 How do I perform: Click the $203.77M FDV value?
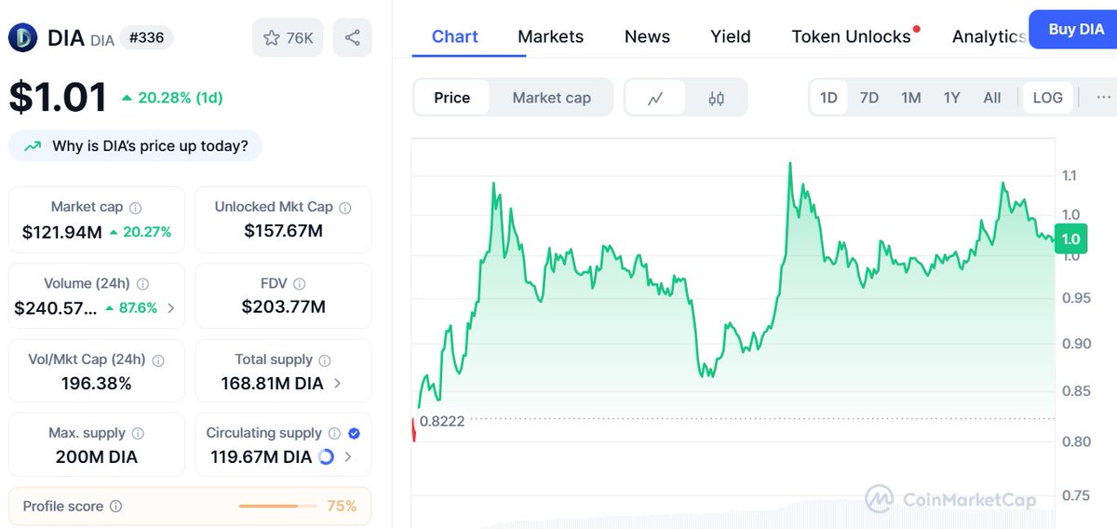pyautogui.click(x=283, y=307)
